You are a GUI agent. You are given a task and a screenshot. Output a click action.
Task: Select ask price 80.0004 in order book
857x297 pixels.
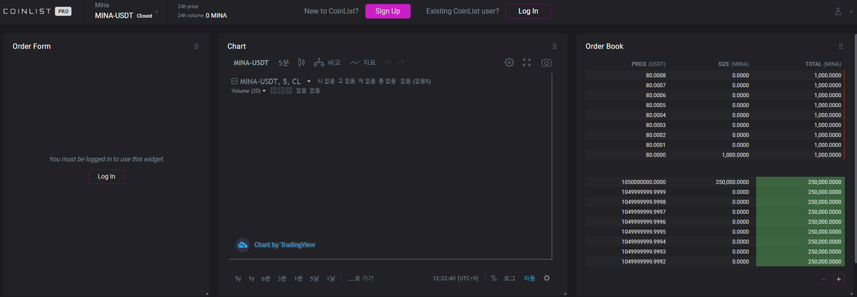tap(656, 115)
